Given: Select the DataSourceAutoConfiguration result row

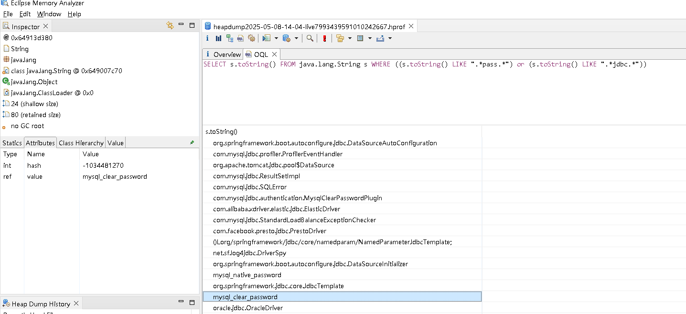Looking at the screenshot, I should point(342,143).
